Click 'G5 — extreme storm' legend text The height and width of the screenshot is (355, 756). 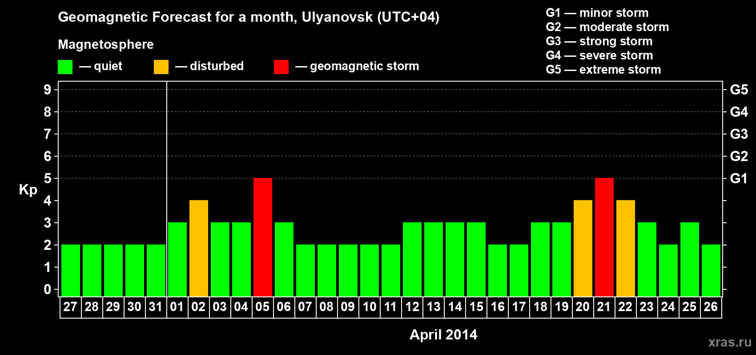(603, 70)
